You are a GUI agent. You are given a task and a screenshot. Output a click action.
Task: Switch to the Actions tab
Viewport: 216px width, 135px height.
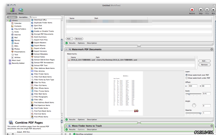tap(12, 17)
